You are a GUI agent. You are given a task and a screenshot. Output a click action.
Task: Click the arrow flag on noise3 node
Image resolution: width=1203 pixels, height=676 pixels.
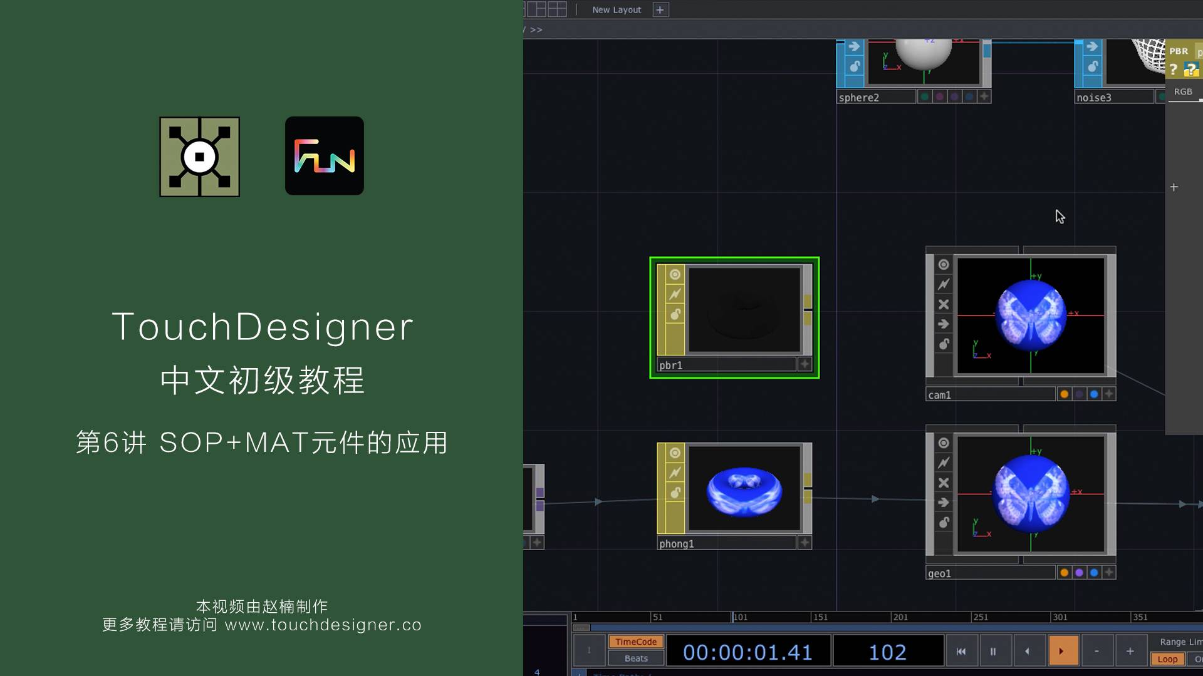tap(1092, 46)
